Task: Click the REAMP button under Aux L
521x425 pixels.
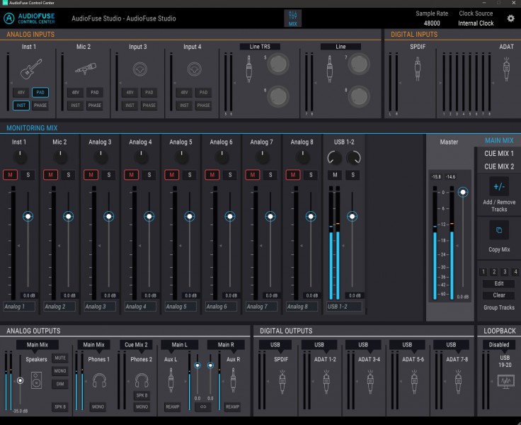Action: tap(173, 407)
